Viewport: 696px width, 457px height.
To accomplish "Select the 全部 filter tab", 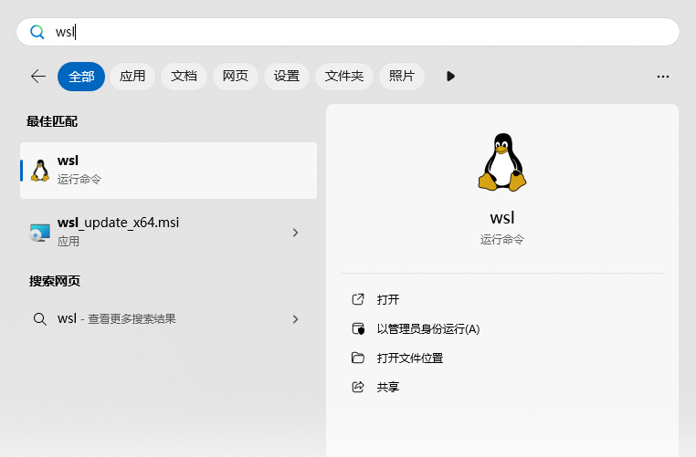I will 81,77.
